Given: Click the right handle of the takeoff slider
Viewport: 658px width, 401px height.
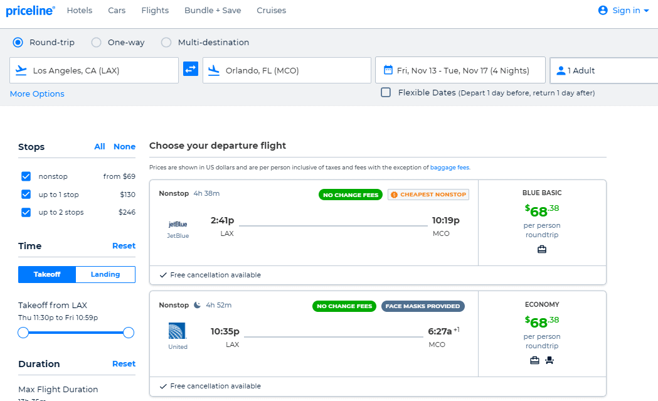Looking at the screenshot, I should point(129,333).
